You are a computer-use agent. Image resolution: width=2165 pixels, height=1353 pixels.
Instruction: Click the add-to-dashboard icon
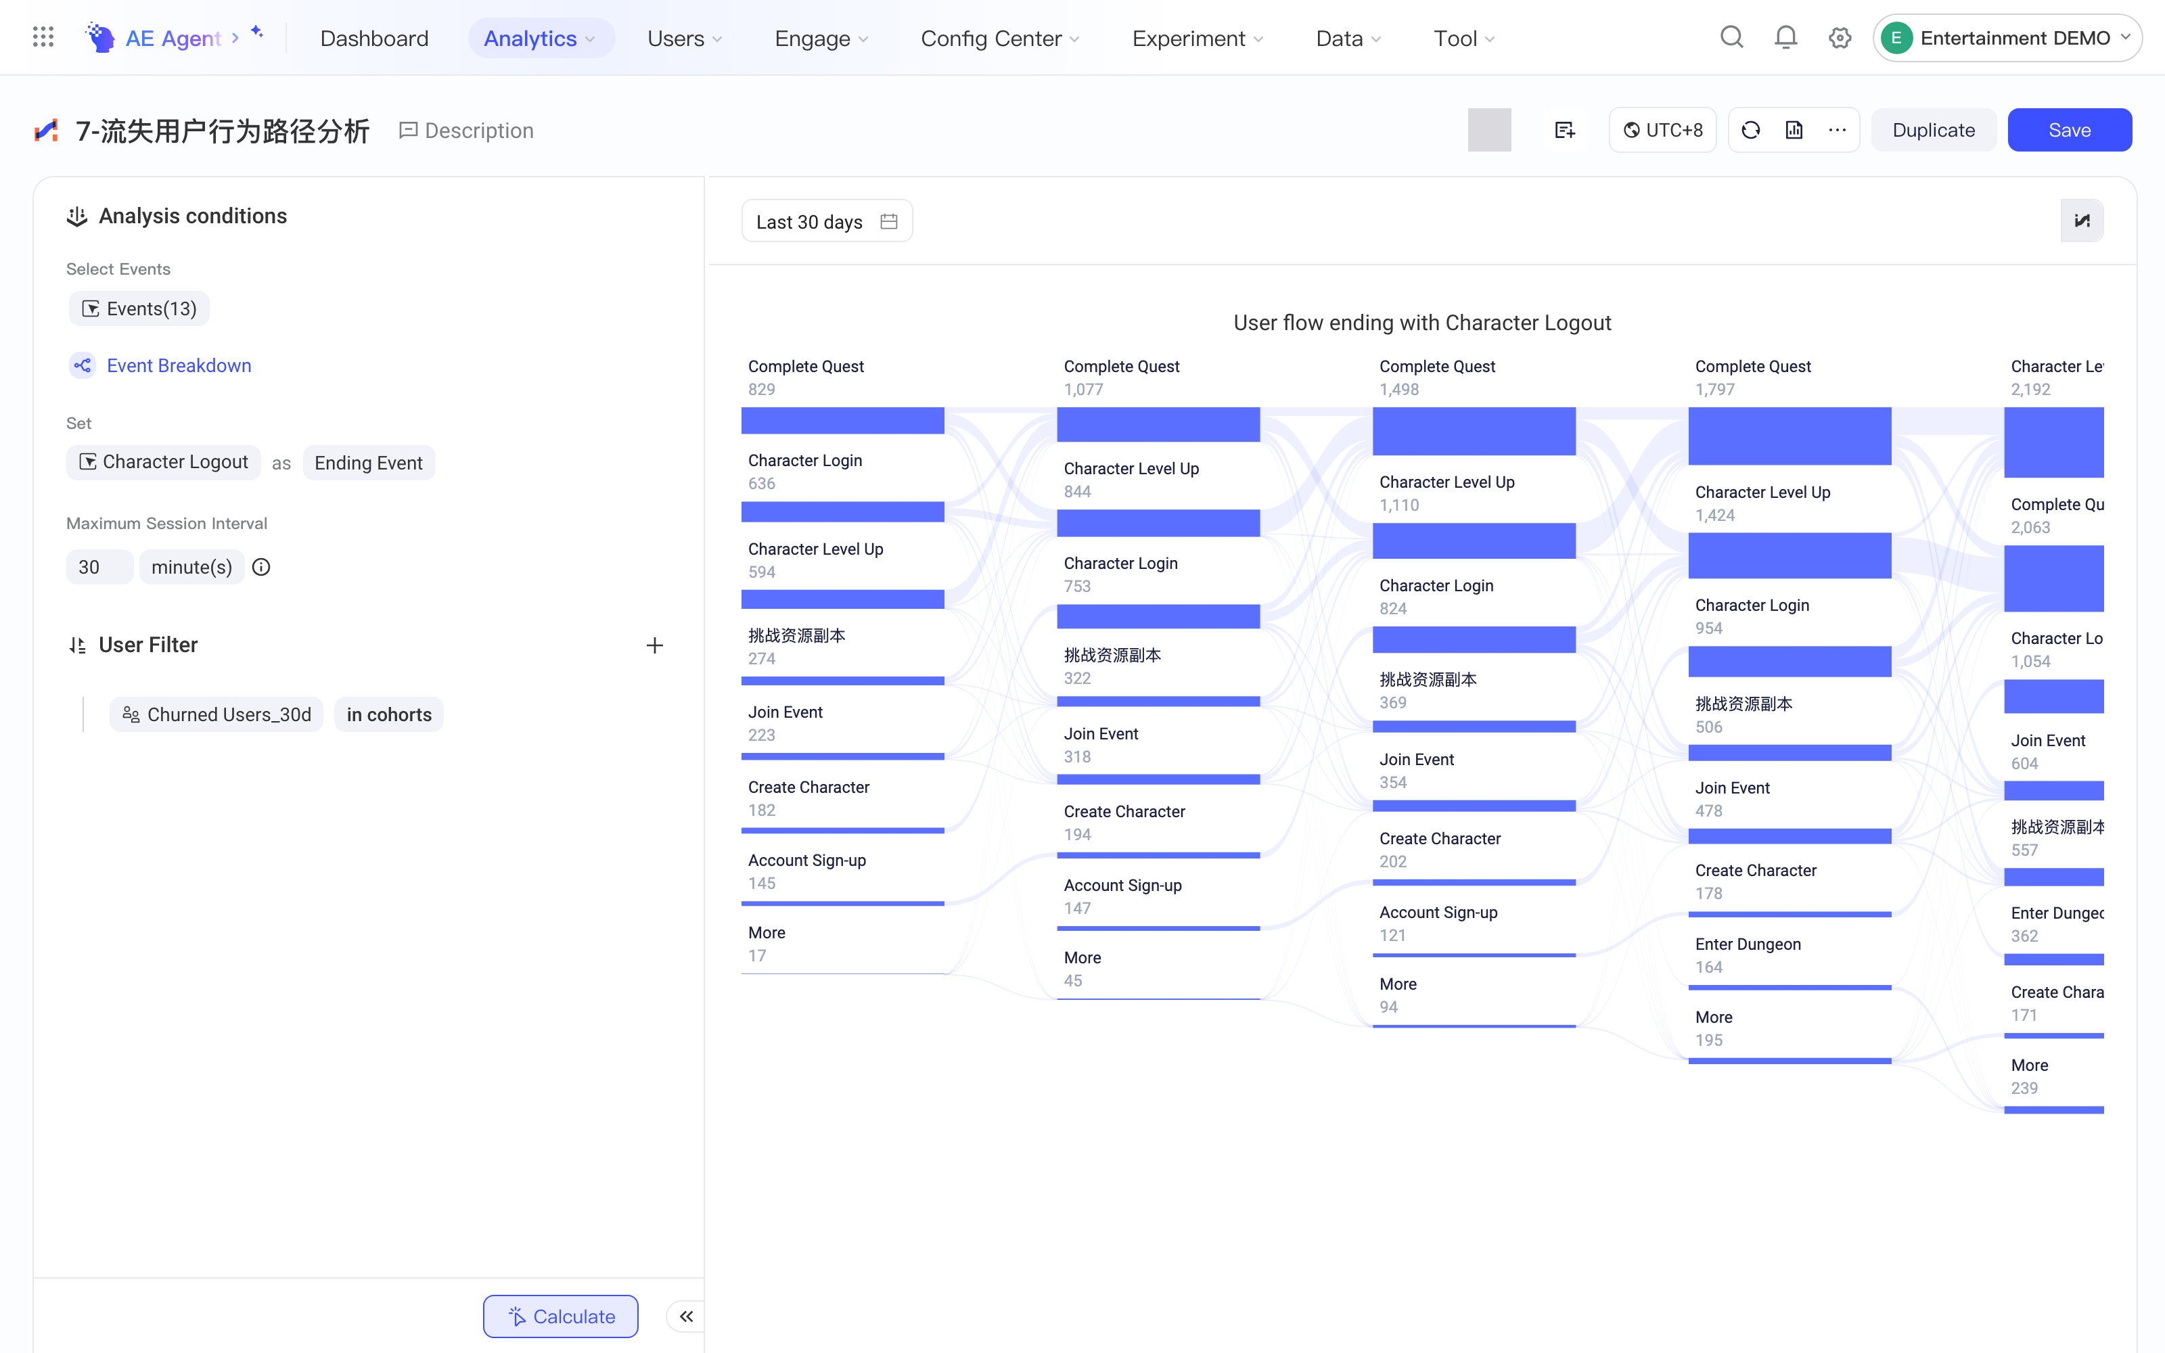[1565, 130]
